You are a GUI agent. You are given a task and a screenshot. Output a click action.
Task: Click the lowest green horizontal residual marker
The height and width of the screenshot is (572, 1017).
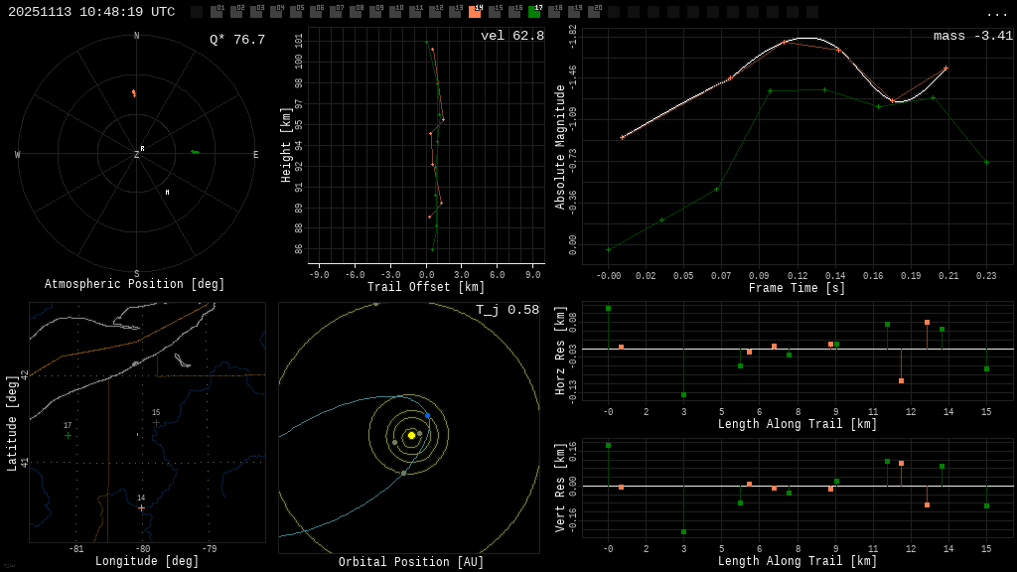point(683,395)
